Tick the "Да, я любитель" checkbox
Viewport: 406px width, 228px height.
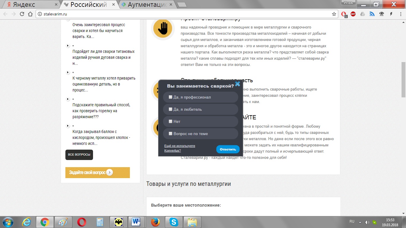[171, 109]
